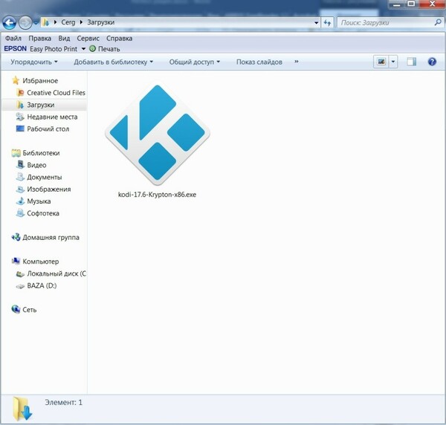
Task: Click the Рабочий стол desktop icon
Action: point(20,129)
